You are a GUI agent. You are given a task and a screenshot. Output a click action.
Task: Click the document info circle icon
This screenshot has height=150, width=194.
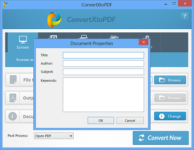click(x=13, y=116)
